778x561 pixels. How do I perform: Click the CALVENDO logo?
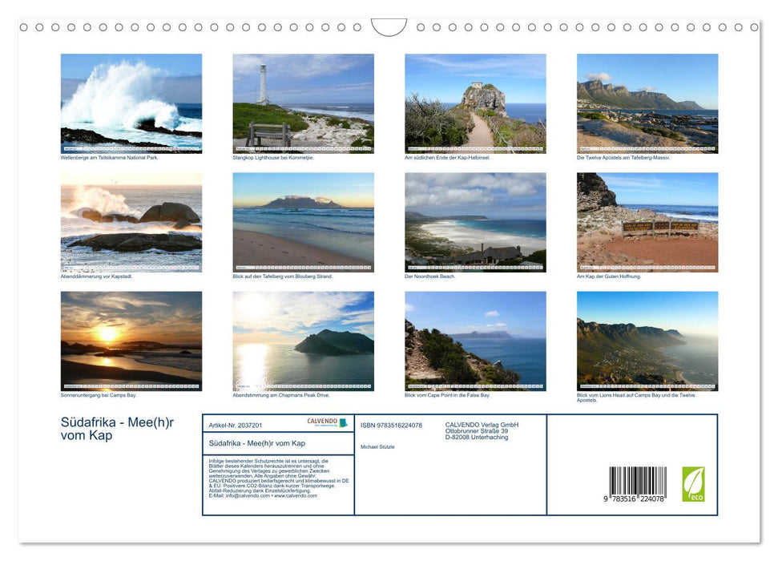pos(327,422)
